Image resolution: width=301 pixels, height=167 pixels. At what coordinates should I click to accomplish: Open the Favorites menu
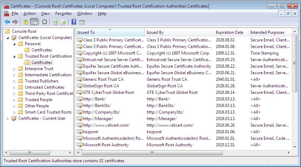coord(63,13)
